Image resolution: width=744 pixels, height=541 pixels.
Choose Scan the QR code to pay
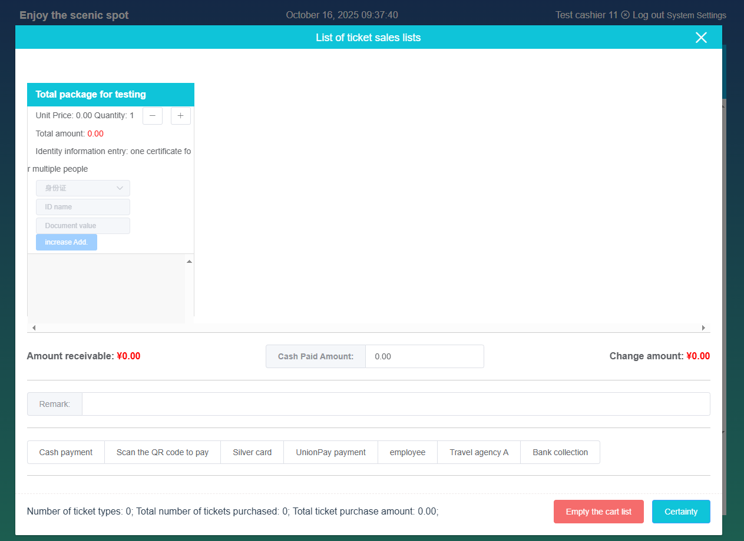pyautogui.click(x=163, y=452)
